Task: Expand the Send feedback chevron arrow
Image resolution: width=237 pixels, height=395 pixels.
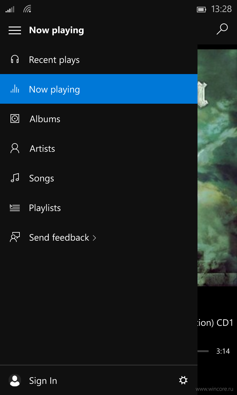Action: click(x=94, y=238)
